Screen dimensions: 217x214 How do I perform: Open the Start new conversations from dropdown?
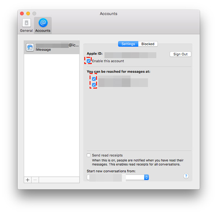click(x=118, y=177)
